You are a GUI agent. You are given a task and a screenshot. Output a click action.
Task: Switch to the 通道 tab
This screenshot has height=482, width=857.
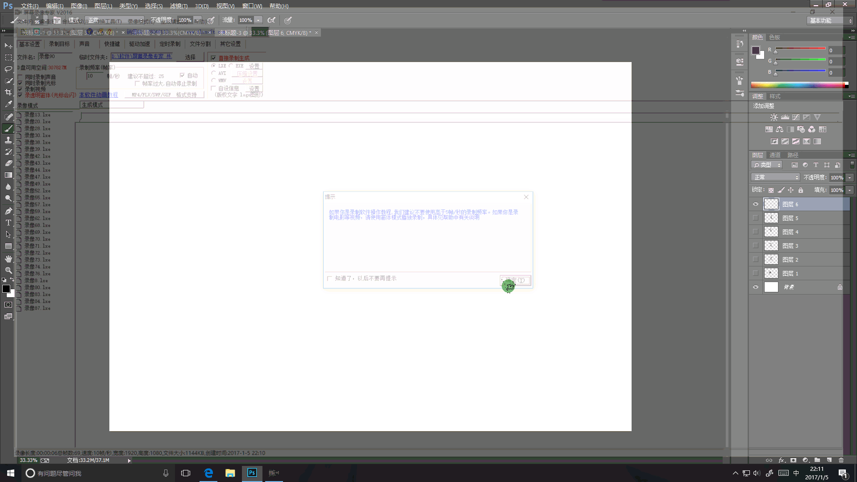click(x=775, y=155)
